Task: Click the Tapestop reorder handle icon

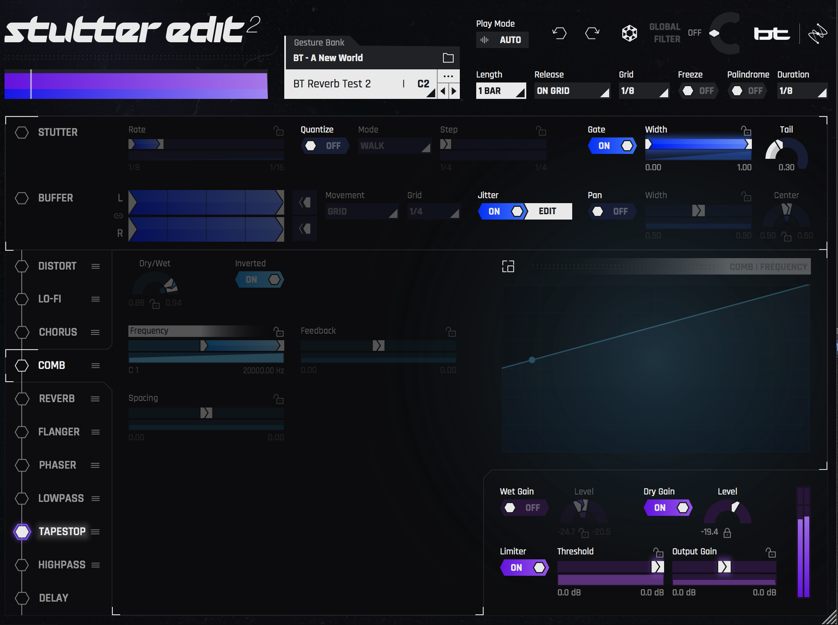Action: tap(96, 532)
